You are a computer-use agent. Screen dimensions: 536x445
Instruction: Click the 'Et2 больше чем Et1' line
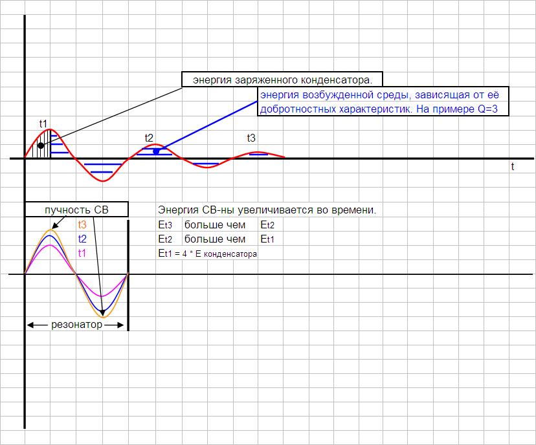(x=216, y=239)
